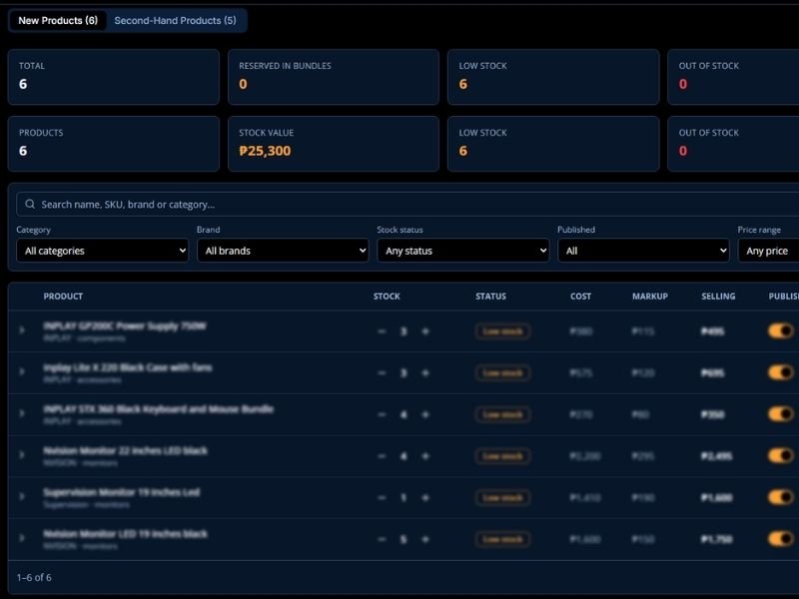
Task: Click the search magnifier icon
Action: [x=30, y=205]
